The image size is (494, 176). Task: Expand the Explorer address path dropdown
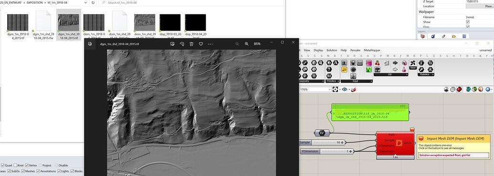click(x=86, y=2)
